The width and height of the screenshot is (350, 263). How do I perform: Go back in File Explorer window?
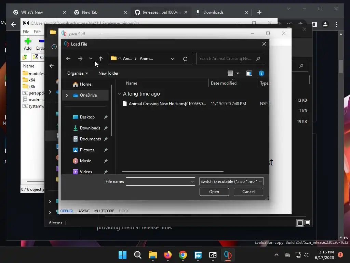pos(52,66)
